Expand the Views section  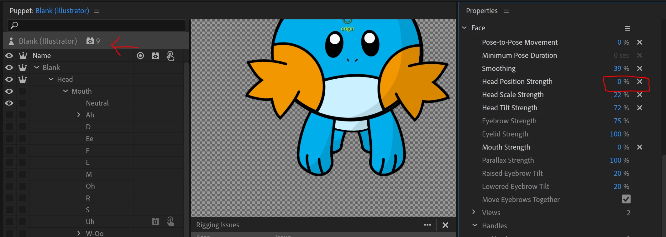tap(474, 212)
